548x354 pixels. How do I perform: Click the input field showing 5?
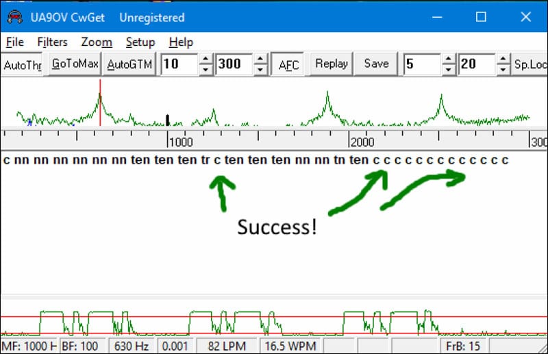(422, 64)
